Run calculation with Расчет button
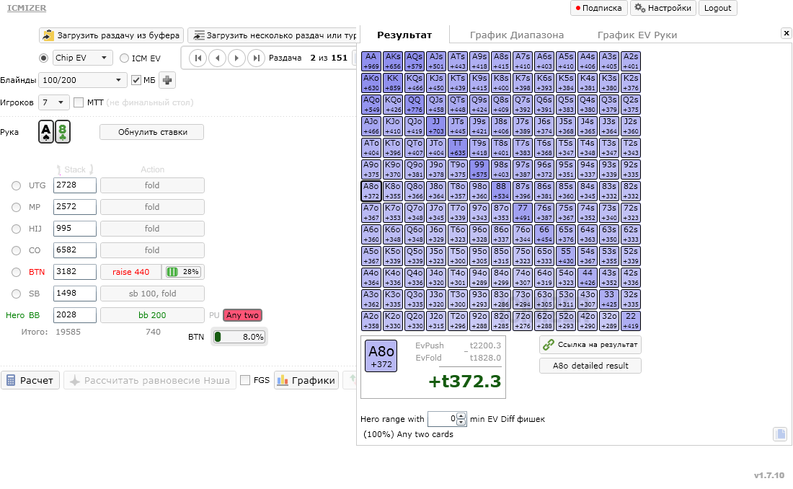The height and width of the screenshot is (489, 793). pos(30,380)
